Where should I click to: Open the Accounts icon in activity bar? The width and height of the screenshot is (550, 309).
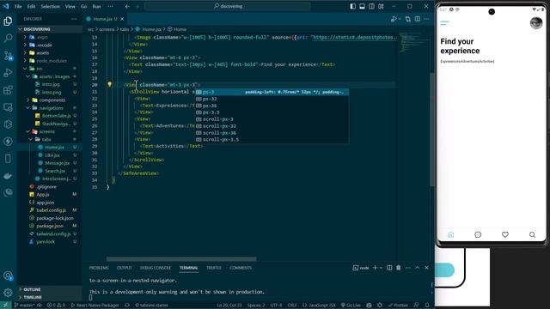[x=8, y=276]
